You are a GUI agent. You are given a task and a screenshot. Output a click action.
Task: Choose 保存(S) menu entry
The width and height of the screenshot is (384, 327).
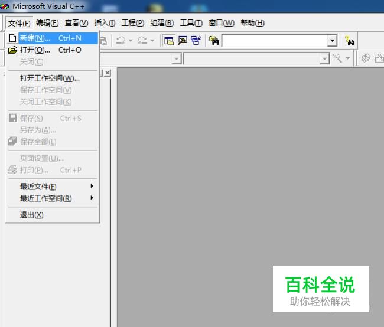(x=53, y=118)
